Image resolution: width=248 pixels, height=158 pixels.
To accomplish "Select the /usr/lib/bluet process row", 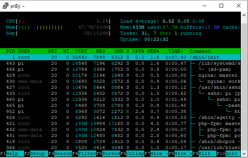I will tap(120, 147).
